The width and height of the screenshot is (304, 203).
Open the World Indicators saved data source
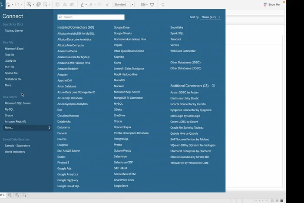tap(15, 152)
